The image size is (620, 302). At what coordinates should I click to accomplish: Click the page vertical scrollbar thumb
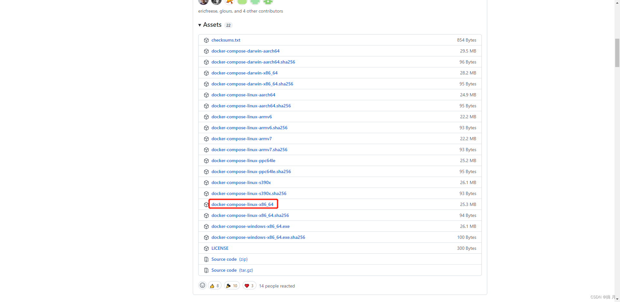pyautogui.click(x=617, y=53)
